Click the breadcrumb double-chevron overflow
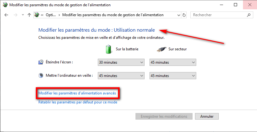 coord(42,15)
